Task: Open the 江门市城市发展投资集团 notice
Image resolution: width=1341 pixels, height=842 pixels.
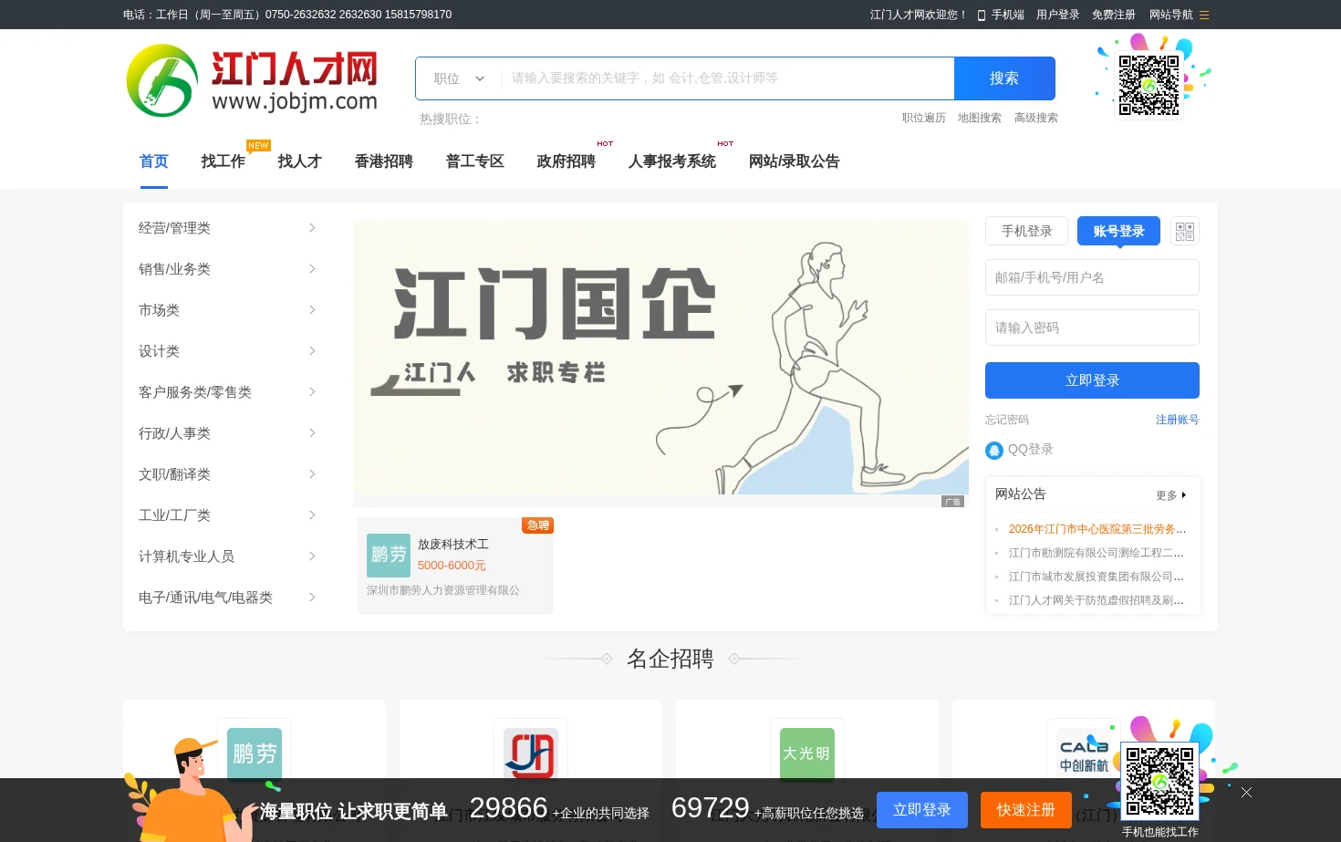Action: (x=1097, y=577)
